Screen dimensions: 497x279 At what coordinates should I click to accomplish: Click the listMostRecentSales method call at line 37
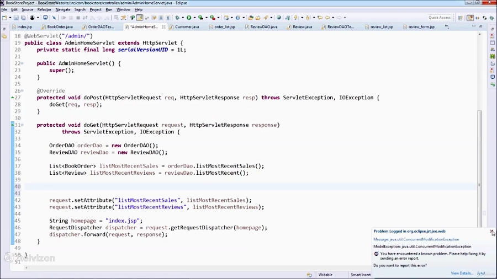[x=230, y=166]
